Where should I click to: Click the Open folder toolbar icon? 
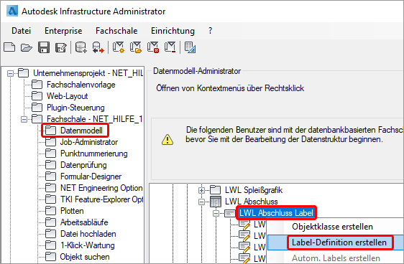[x=27, y=47]
